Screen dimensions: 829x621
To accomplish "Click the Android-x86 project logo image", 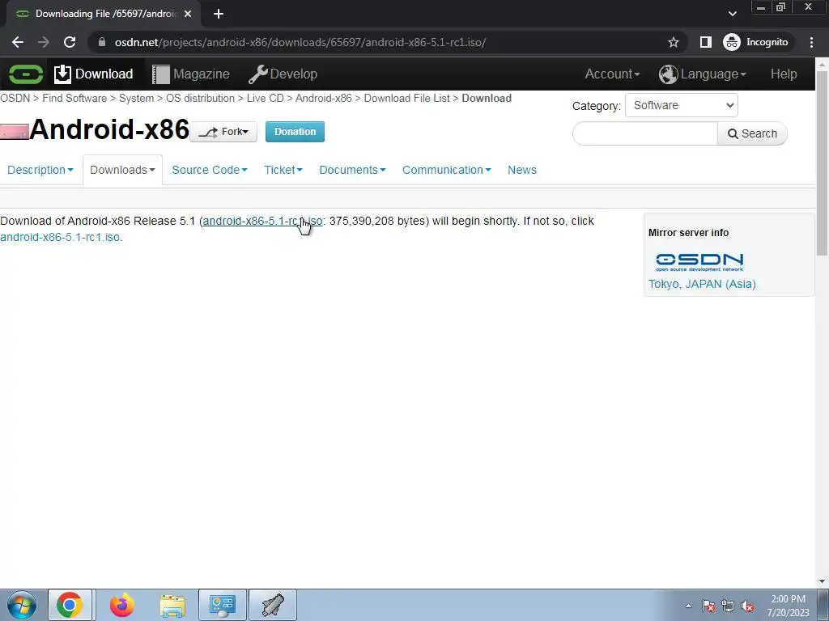I will 15,132.
